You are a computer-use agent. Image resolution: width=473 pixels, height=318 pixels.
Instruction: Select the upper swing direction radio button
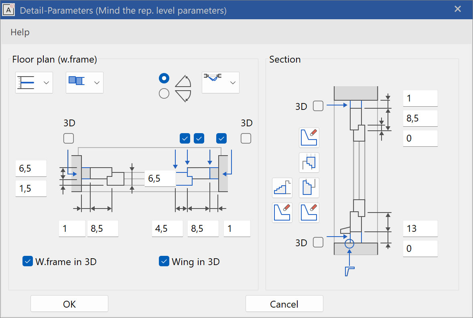[x=164, y=78]
